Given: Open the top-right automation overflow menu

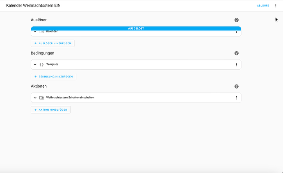Looking at the screenshot, I should click(276, 5).
